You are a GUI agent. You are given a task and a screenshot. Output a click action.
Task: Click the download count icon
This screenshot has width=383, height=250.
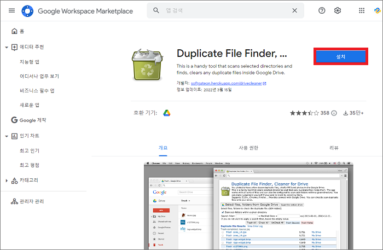346,113
